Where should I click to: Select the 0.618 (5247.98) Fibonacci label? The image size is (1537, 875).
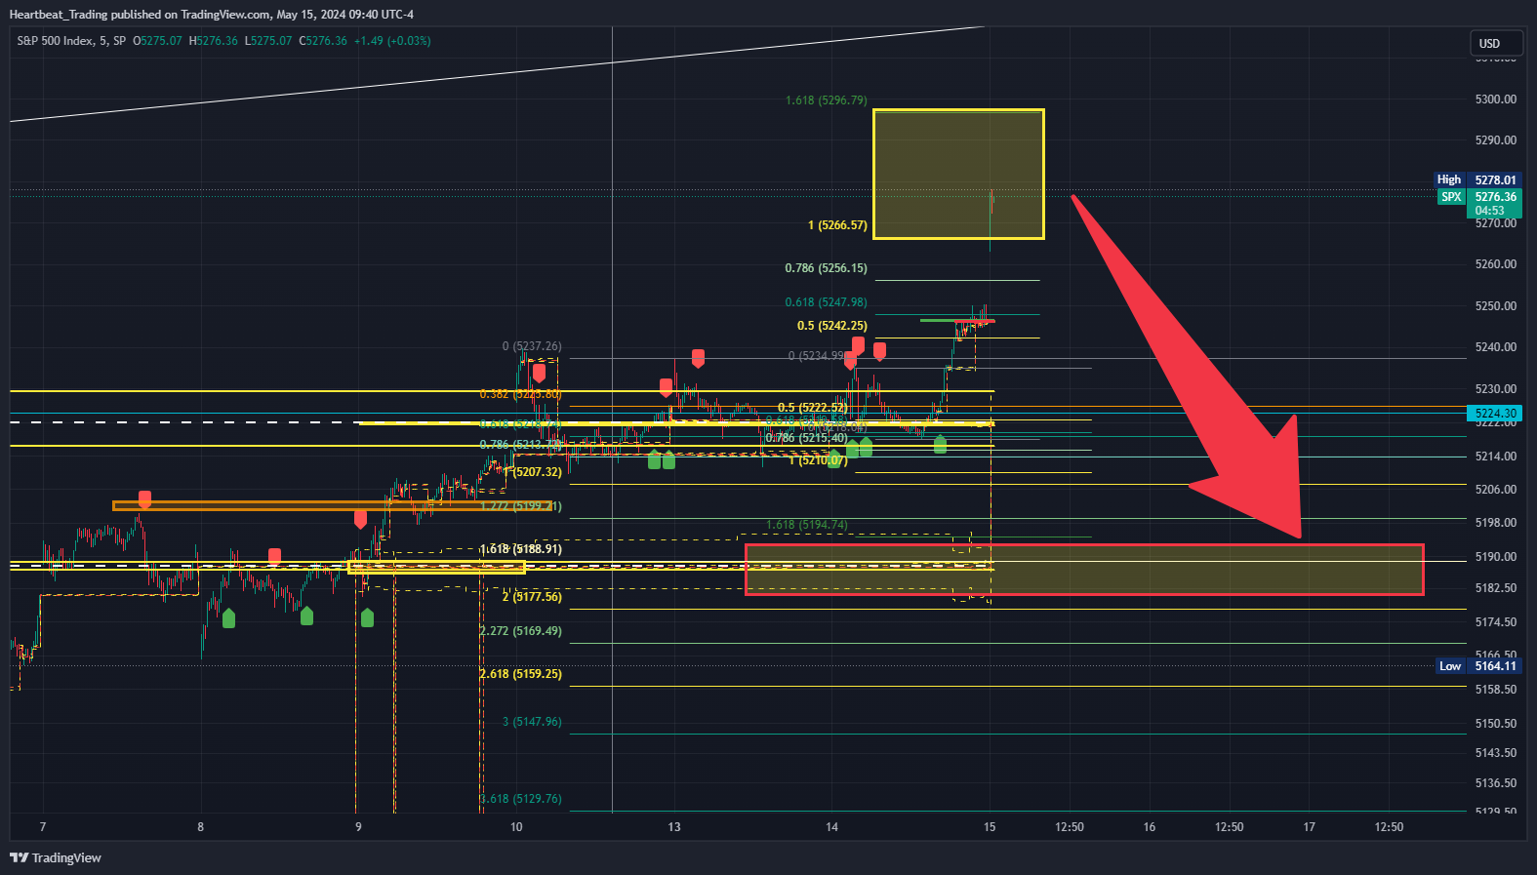pyautogui.click(x=827, y=302)
